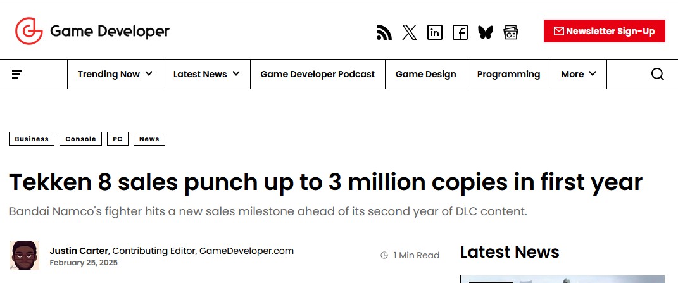
Task: Open the LinkedIn icon
Action: pos(434,32)
